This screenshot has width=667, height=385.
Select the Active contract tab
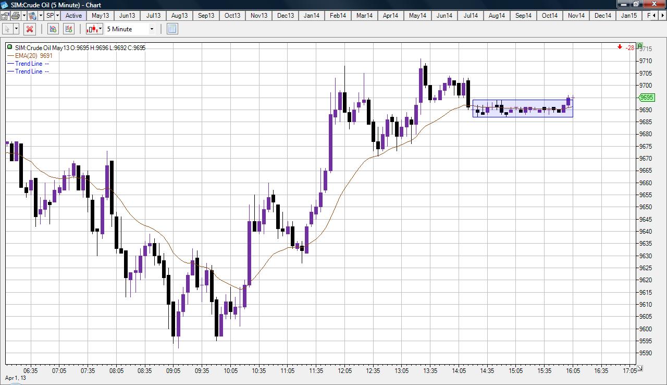coord(73,16)
